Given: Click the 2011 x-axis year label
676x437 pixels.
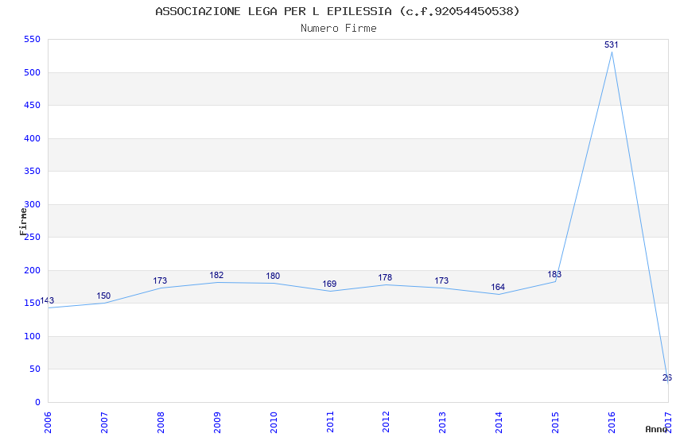Looking at the screenshot, I should click(x=330, y=423).
